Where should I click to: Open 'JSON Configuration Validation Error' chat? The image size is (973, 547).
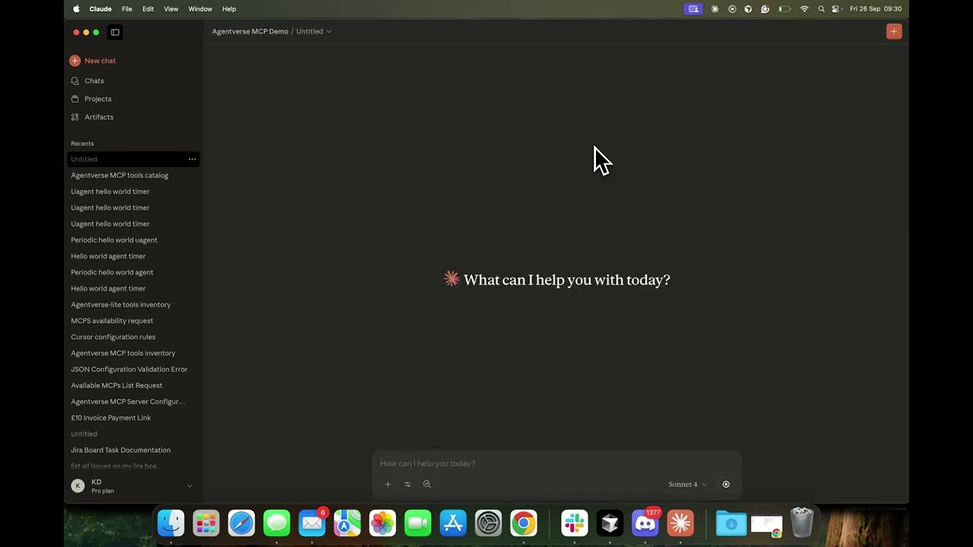(x=129, y=369)
